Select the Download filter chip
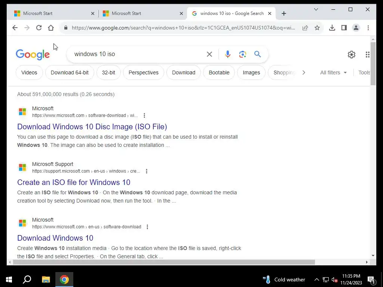 point(184,72)
